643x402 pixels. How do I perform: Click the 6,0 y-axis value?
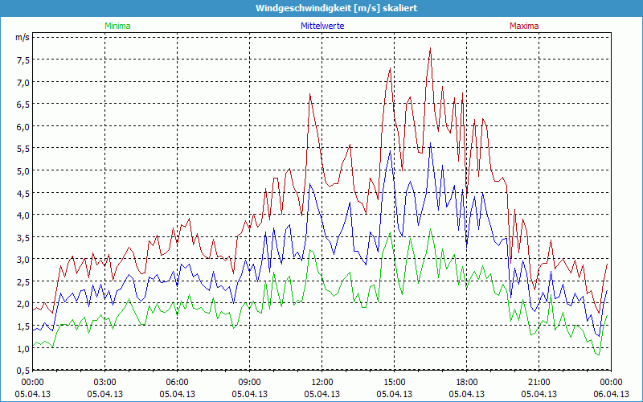point(23,127)
